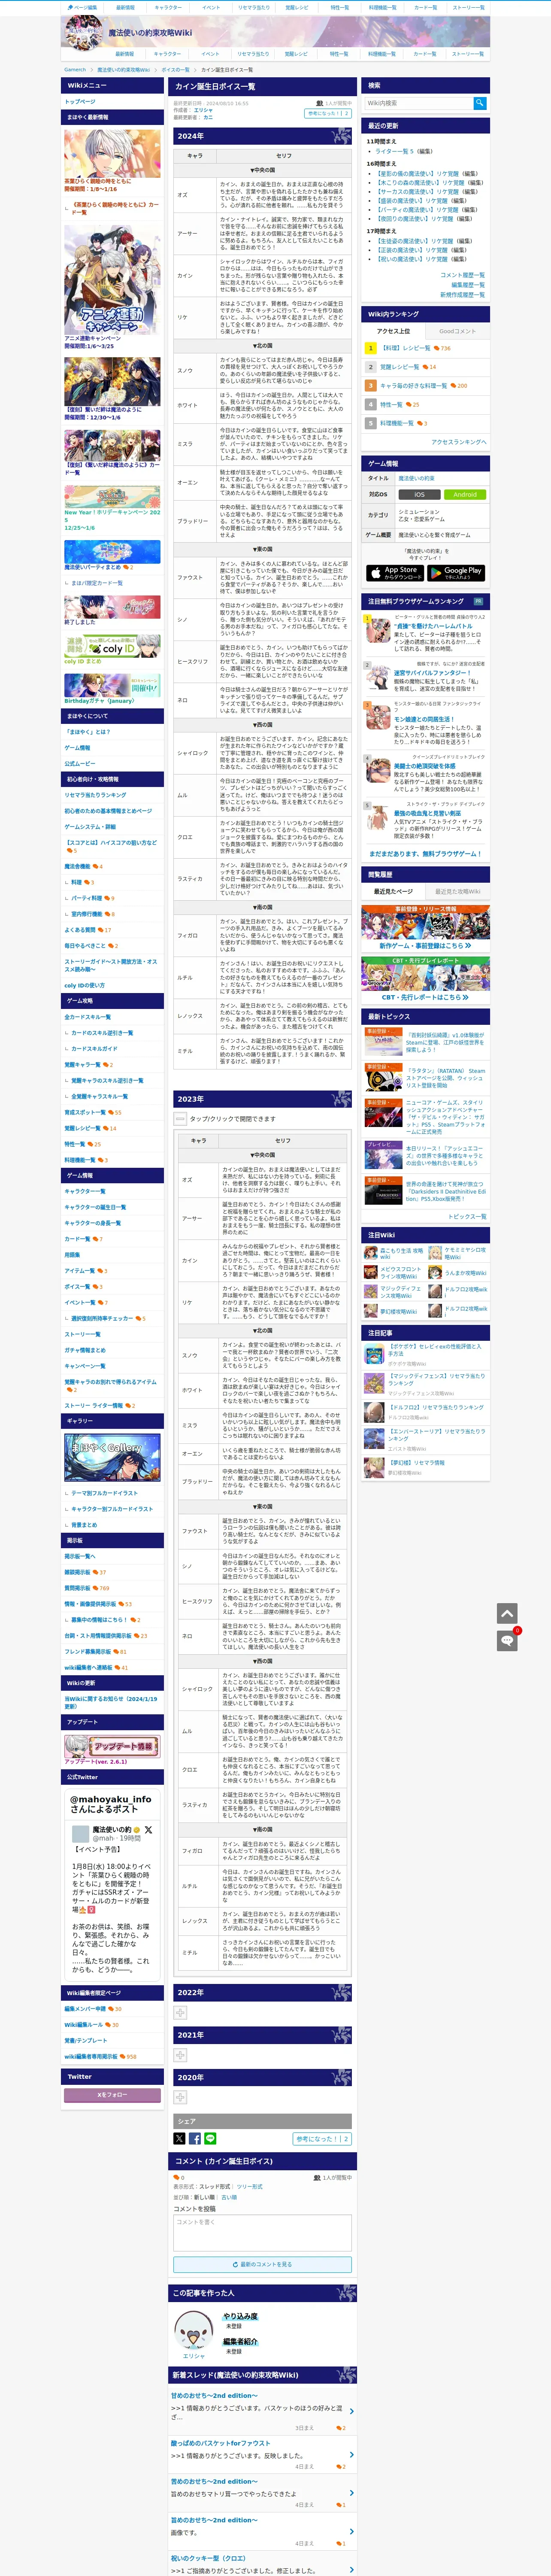551x2576 pixels.
Task: Select the Android platform button
Action: coord(465,494)
